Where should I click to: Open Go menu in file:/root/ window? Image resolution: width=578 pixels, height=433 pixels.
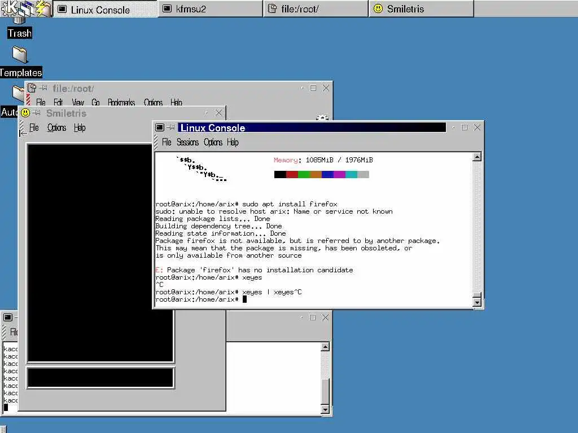click(95, 102)
